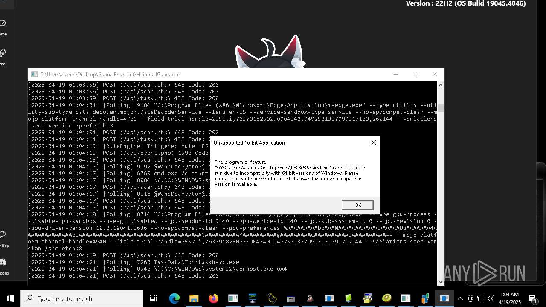Click the 'Type here to search' box

(82, 298)
